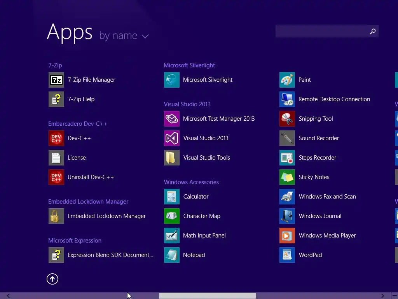Click the 'Expression Blend SDK Document...' label
Viewport: 398px width, 299px height.
click(x=110, y=255)
